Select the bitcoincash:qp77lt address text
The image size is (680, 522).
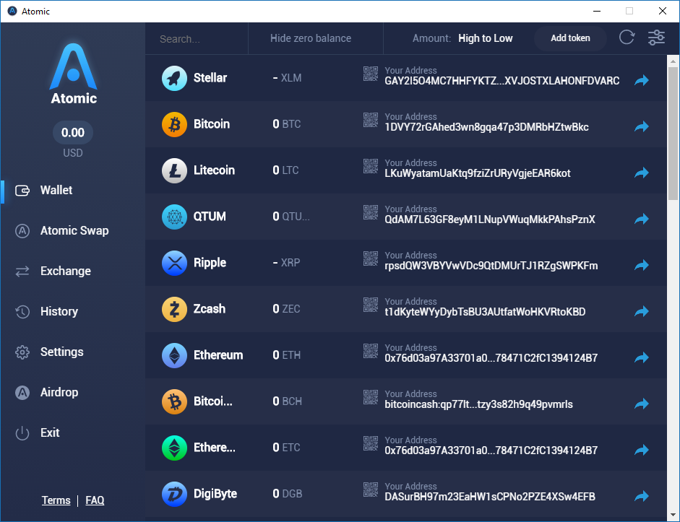pos(478,404)
